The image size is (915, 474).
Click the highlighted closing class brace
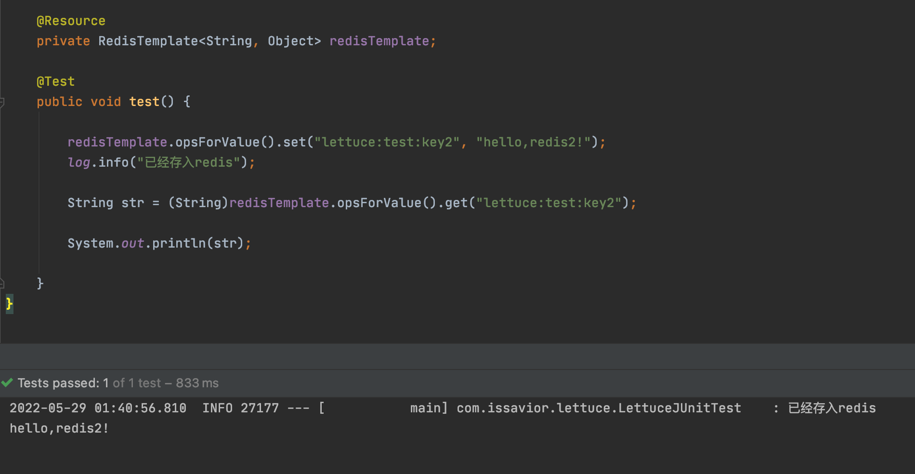point(9,304)
